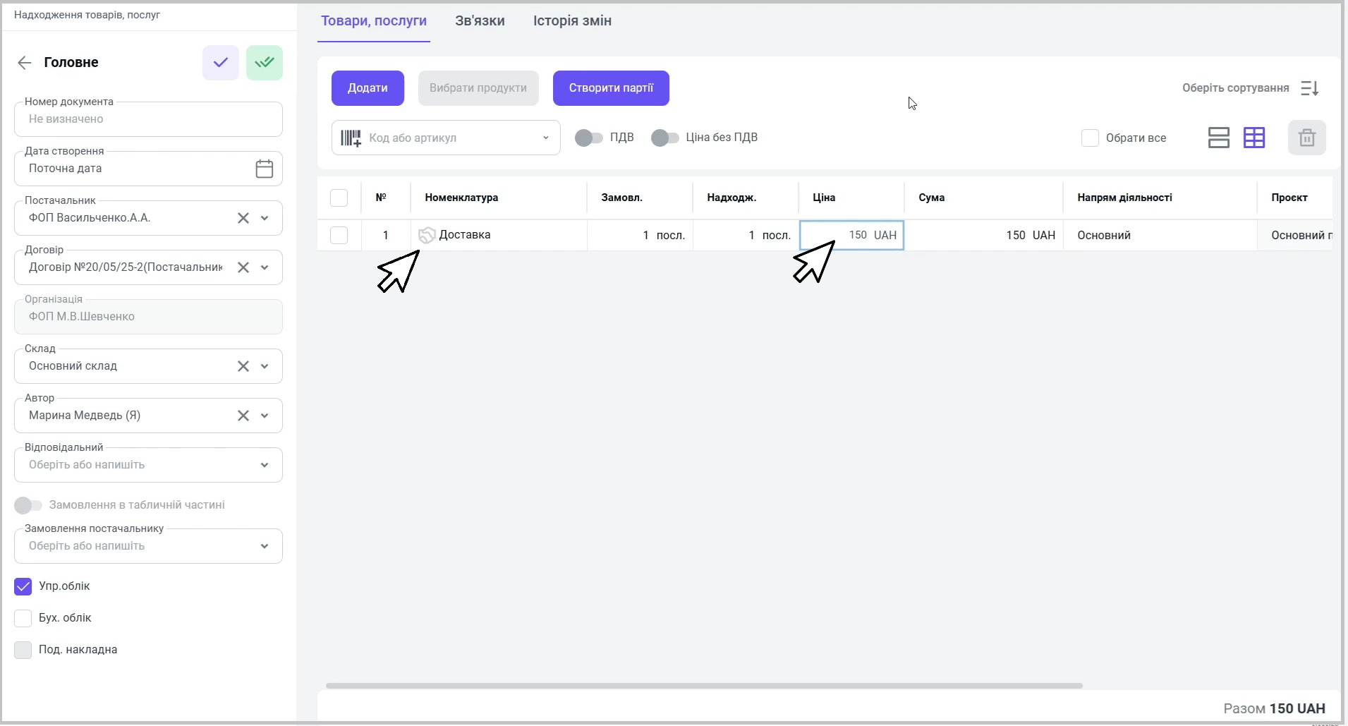Tick the Обрати все checkbox
This screenshot has height=726, width=1348.
point(1090,138)
